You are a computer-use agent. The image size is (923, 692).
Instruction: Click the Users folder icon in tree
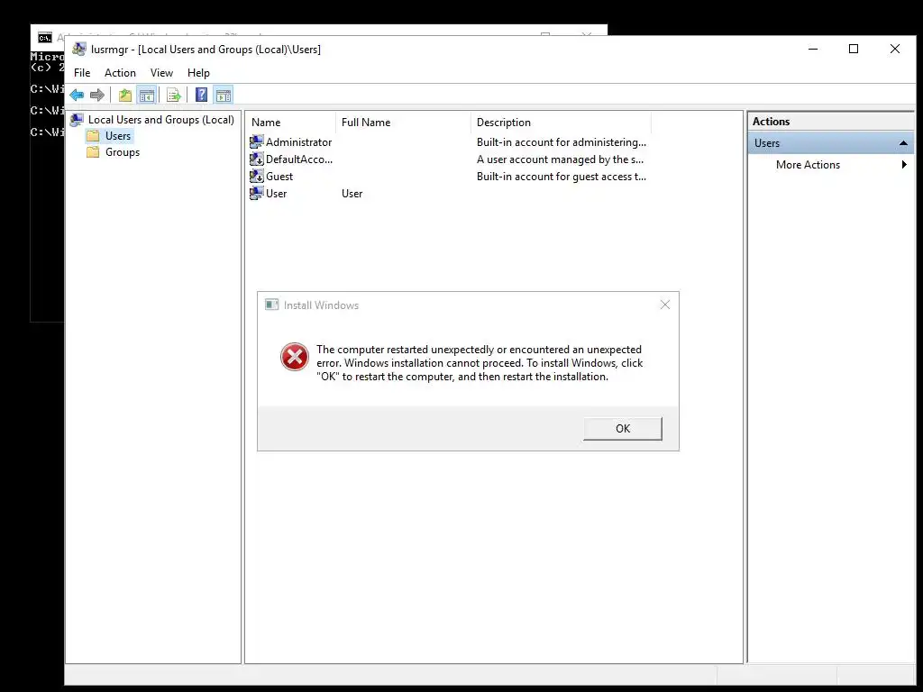point(93,136)
